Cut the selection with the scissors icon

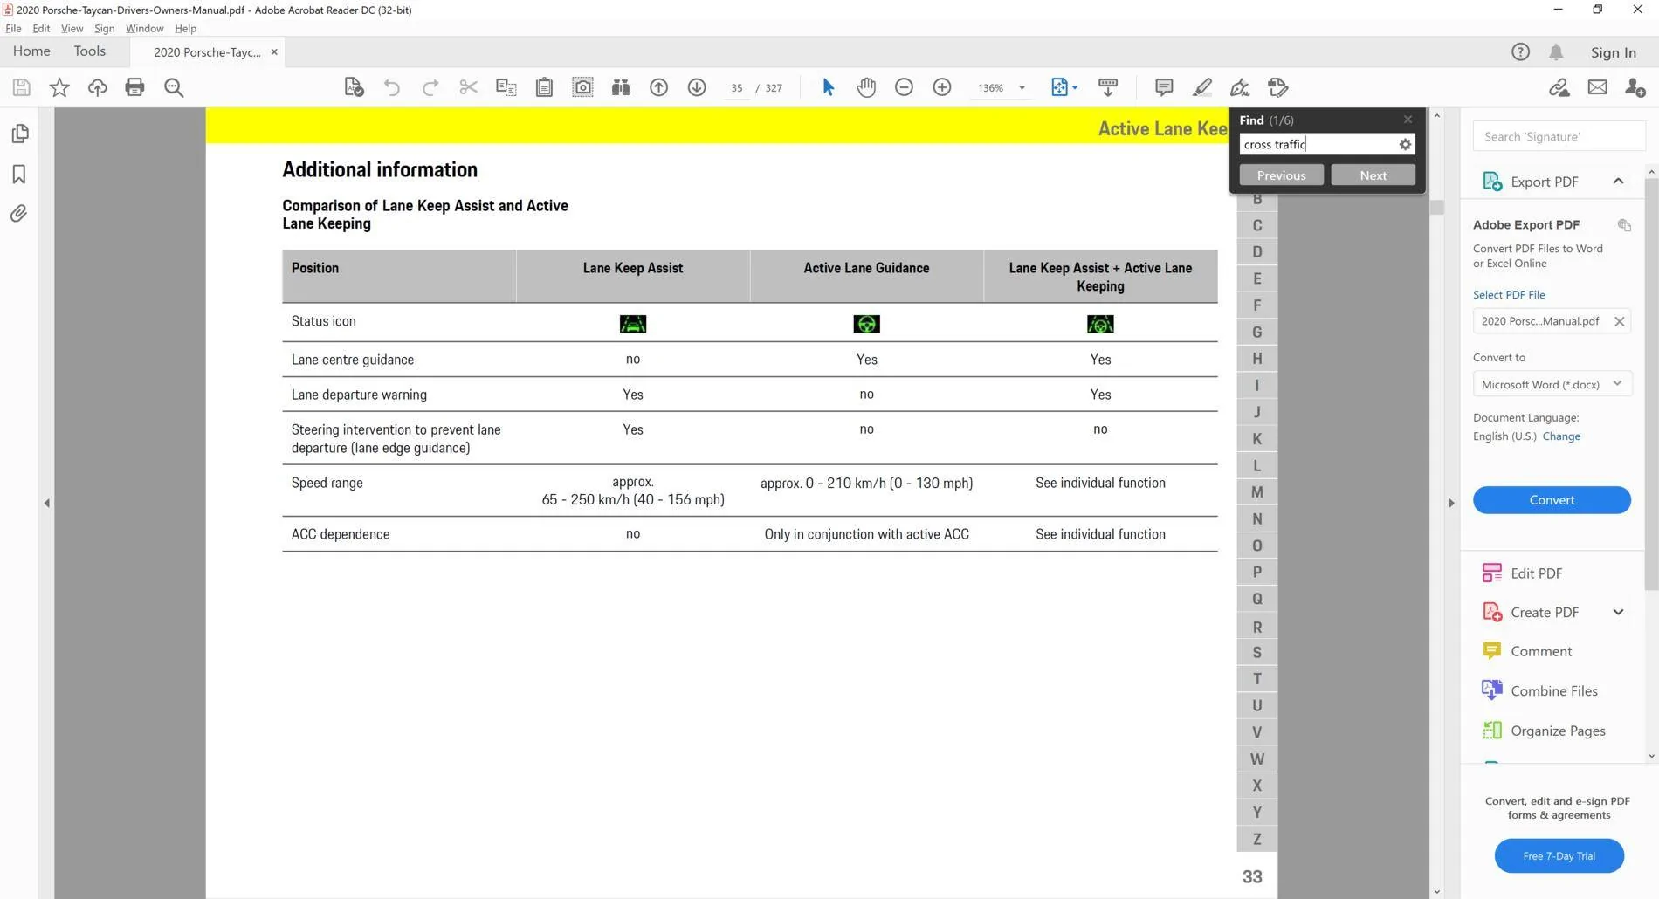pos(468,87)
